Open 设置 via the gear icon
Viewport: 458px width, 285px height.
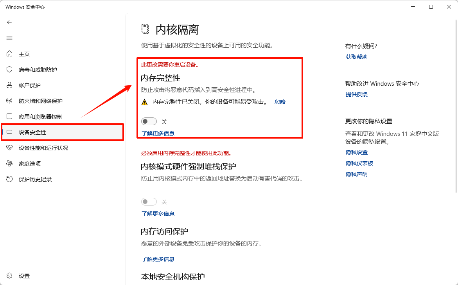pos(9,276)
